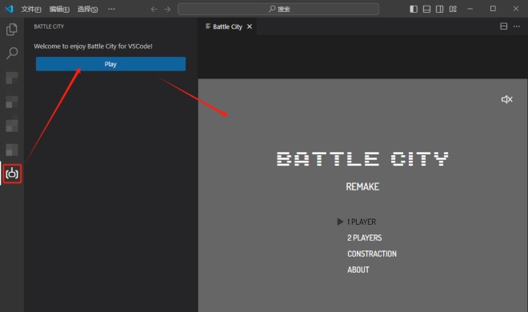The height and width of the screenshot is (312, 528).
Task: Select 2 PLAYERS in the game menu
Action: pyautogui.click(x=364, y=238)
